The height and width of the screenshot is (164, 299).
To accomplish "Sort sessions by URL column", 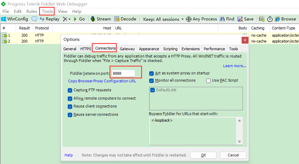I will pos(166,28).
